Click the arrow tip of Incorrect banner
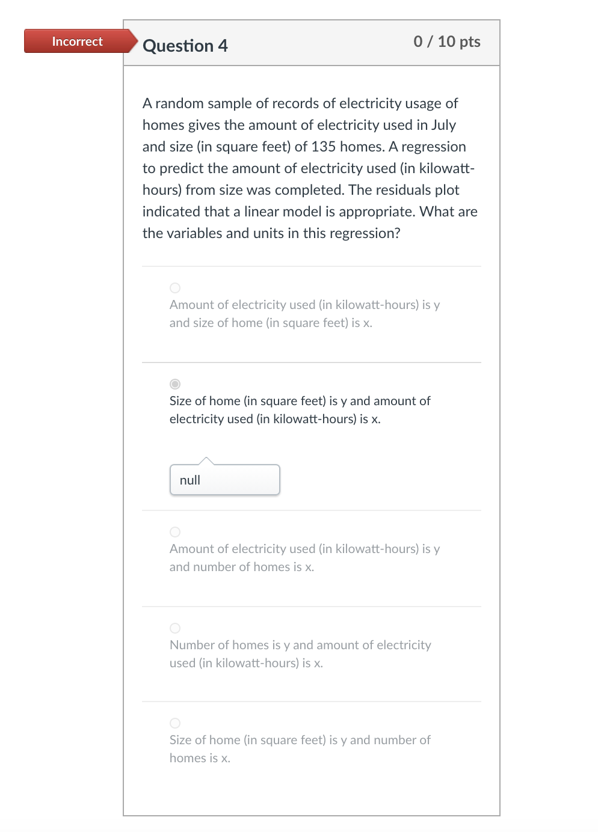Screen dimensions: 598x832 (x=132, y=41)
